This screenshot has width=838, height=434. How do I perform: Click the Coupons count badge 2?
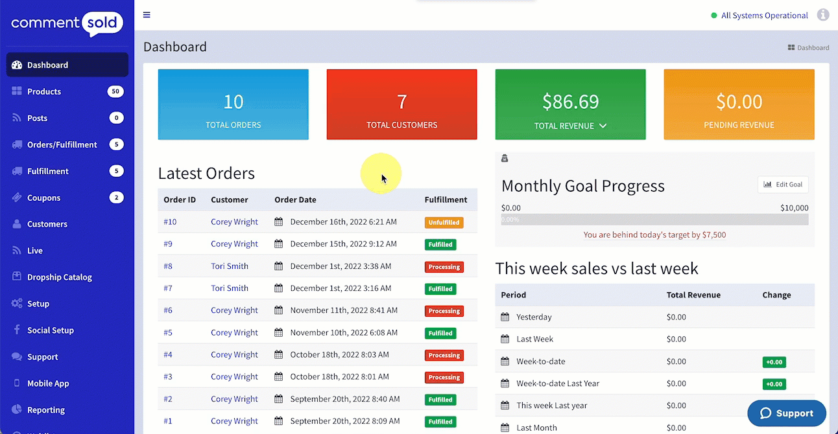click(x=116, y=198)
